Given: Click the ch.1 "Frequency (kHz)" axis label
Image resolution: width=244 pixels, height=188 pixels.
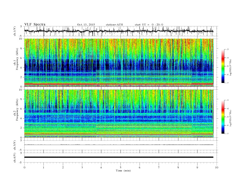Looking at the screenshot, I should pos(17,59).
